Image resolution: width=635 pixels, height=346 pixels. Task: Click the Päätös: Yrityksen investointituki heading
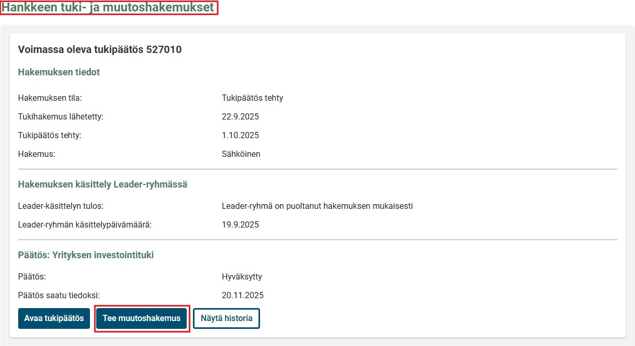(86, 255)
